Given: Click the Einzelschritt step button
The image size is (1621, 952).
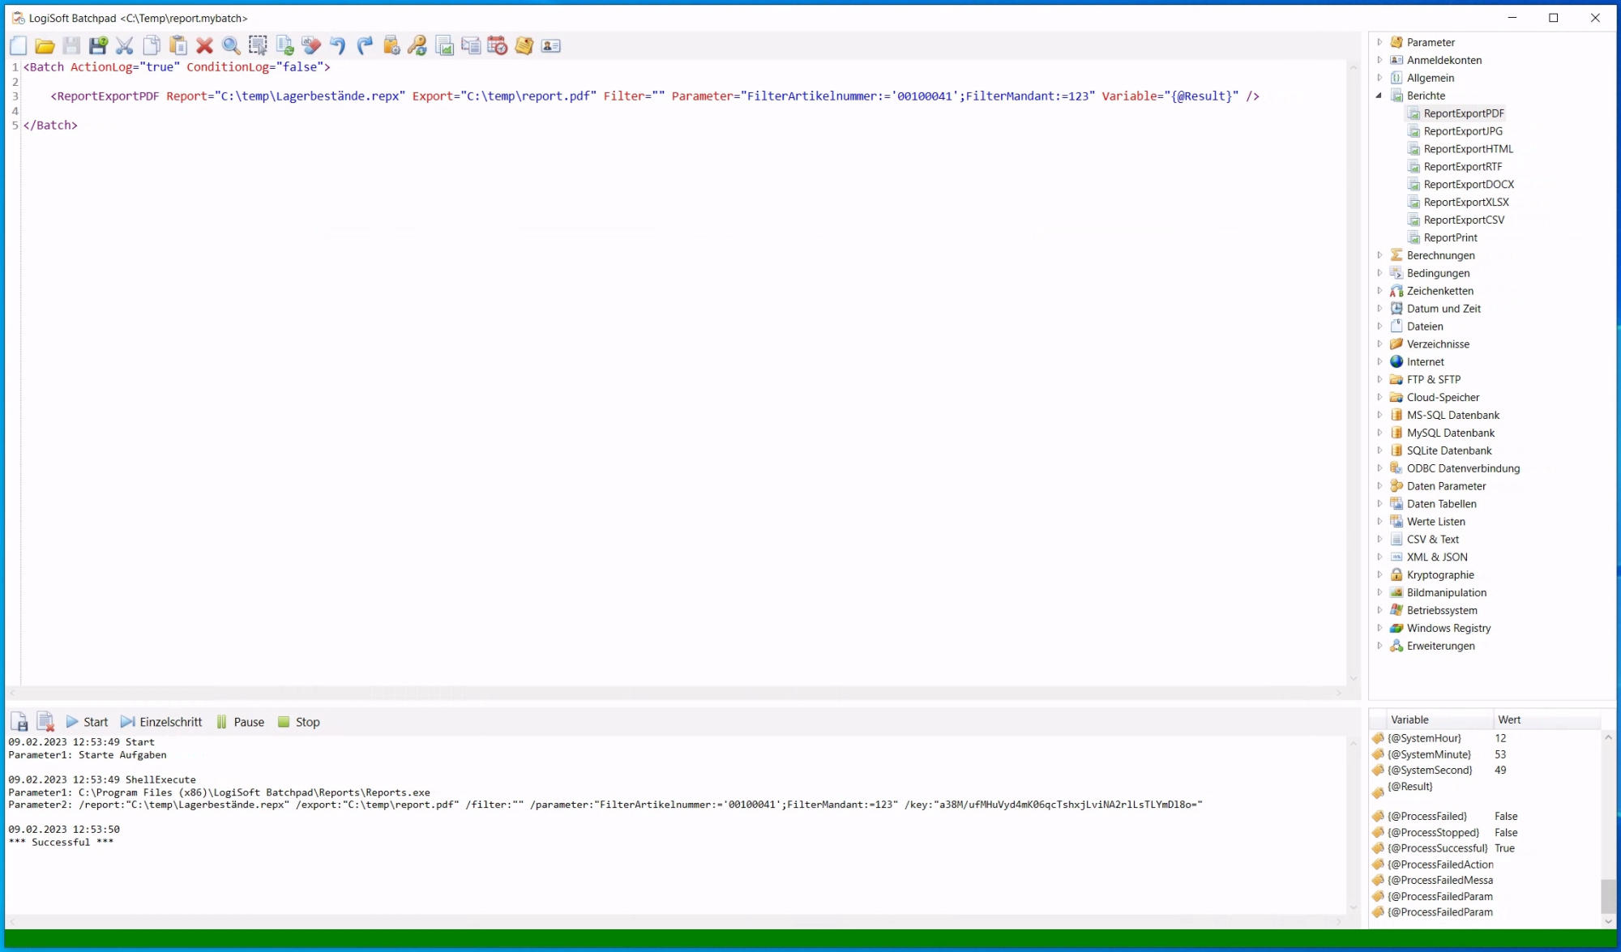Looking at the screenshot, I should [x=161, y=722].
